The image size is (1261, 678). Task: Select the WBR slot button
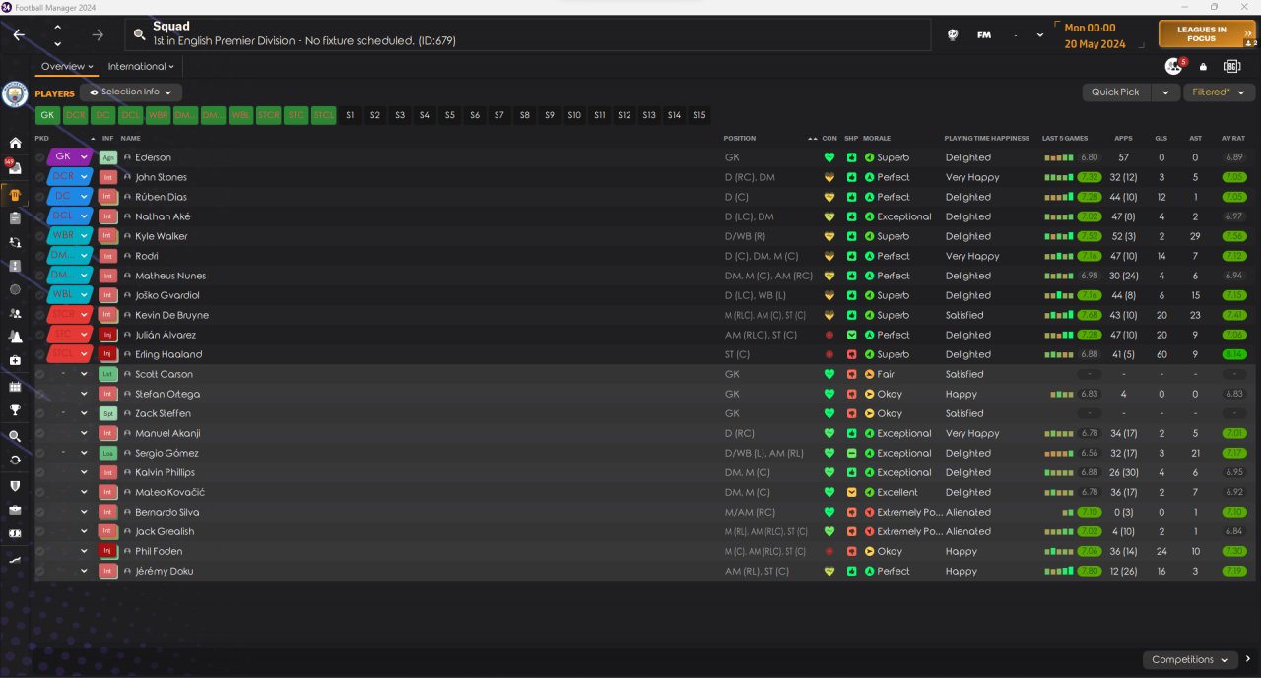coord(158,115)
